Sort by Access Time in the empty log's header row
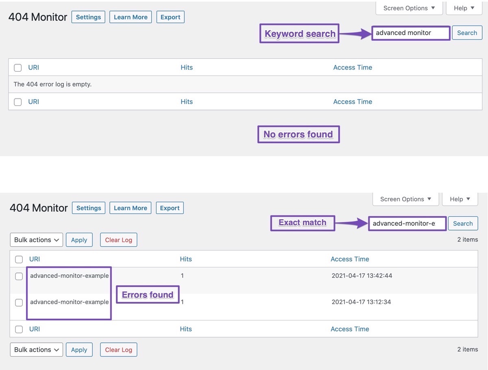The height and width of the screenshot is (370, 488). click(x=353, y=67)
